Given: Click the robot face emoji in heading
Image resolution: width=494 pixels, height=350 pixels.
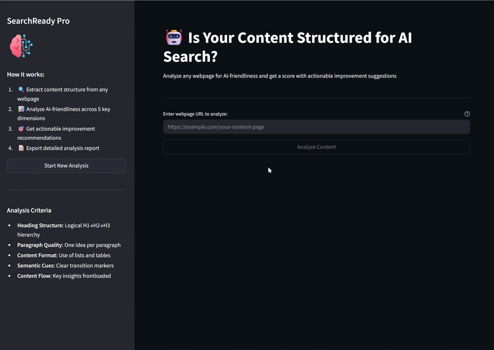Looking at the screenshot, I should point(174,37).
